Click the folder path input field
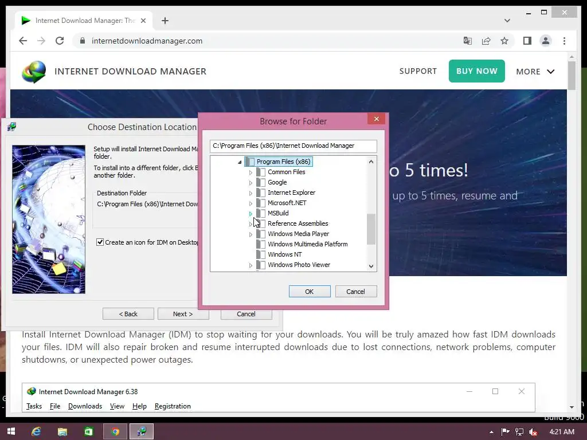The width and height of the screenshot is (587, 440). [293, 146]
